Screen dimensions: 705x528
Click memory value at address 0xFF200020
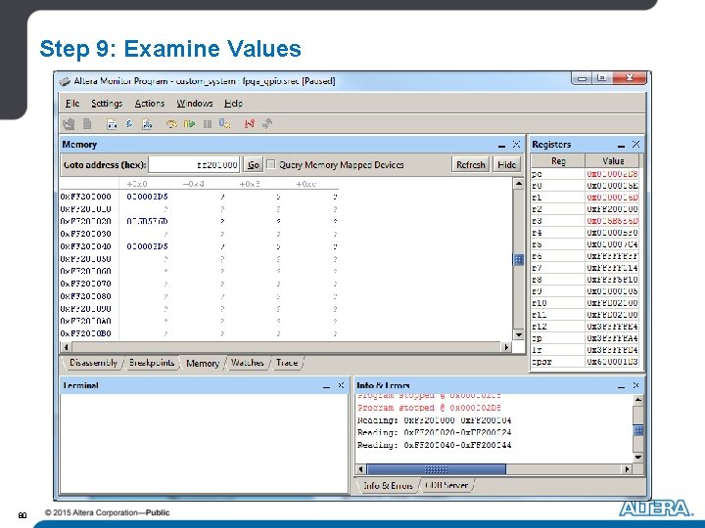[147, 221]
